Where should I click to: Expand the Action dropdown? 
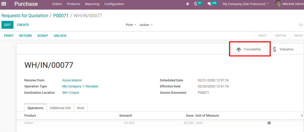point(146,25)
